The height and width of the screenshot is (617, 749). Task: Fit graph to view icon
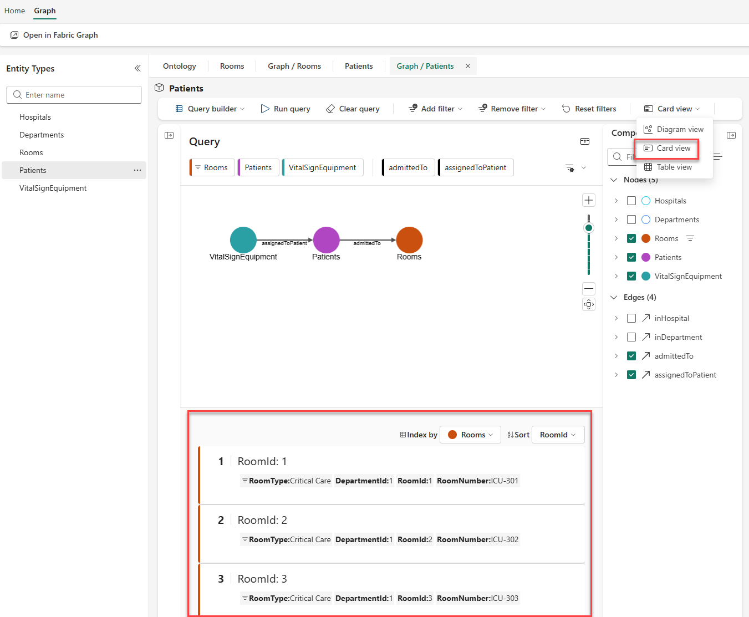tap(589, 304)
